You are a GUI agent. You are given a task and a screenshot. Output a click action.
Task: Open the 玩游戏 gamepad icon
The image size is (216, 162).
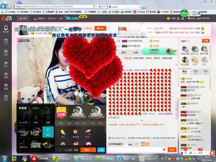tap(68, 18)
